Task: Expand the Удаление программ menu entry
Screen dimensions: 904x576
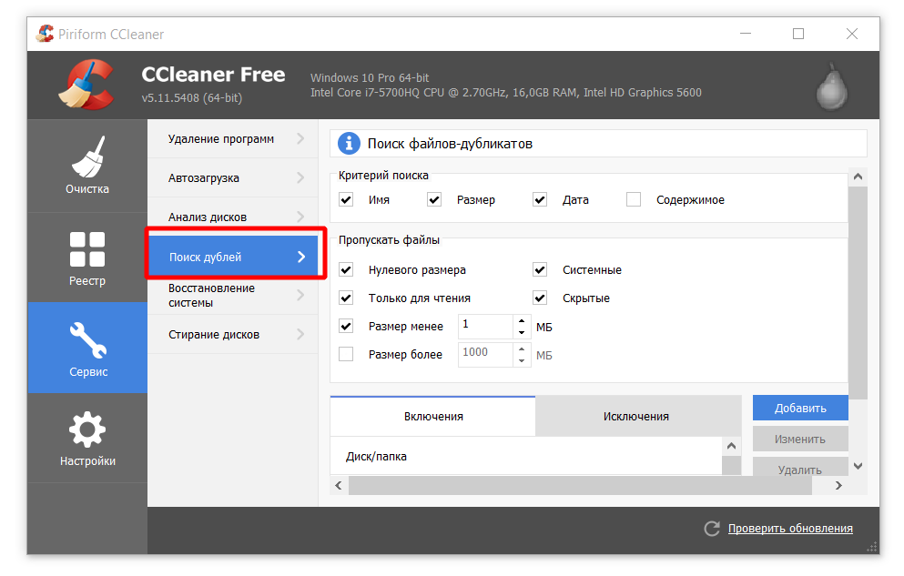Action: [300, 139]
